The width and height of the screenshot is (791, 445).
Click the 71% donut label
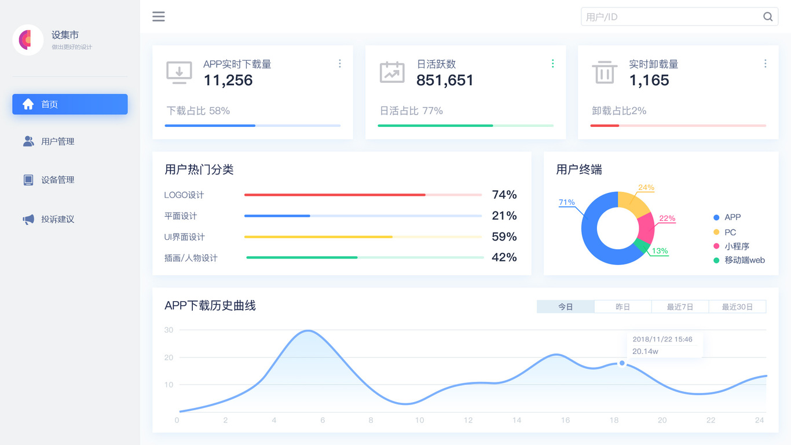click(x=567, y=202)
